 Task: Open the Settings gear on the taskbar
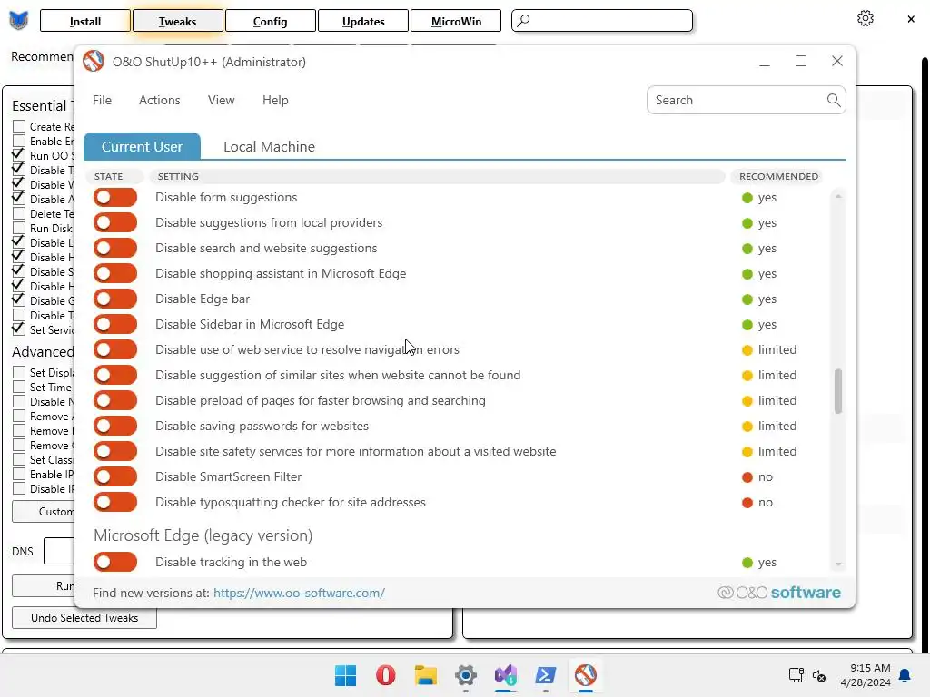tap(466, 675)
